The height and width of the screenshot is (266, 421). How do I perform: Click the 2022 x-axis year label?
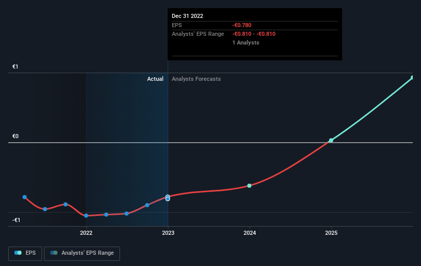click(86, 233)
